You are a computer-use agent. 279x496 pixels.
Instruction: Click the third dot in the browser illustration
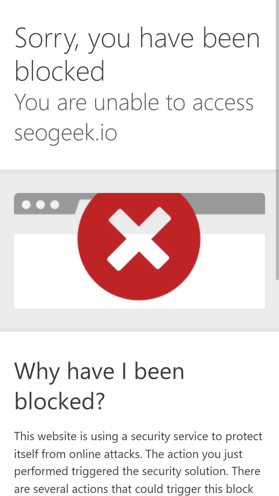[x=55, y=205]
